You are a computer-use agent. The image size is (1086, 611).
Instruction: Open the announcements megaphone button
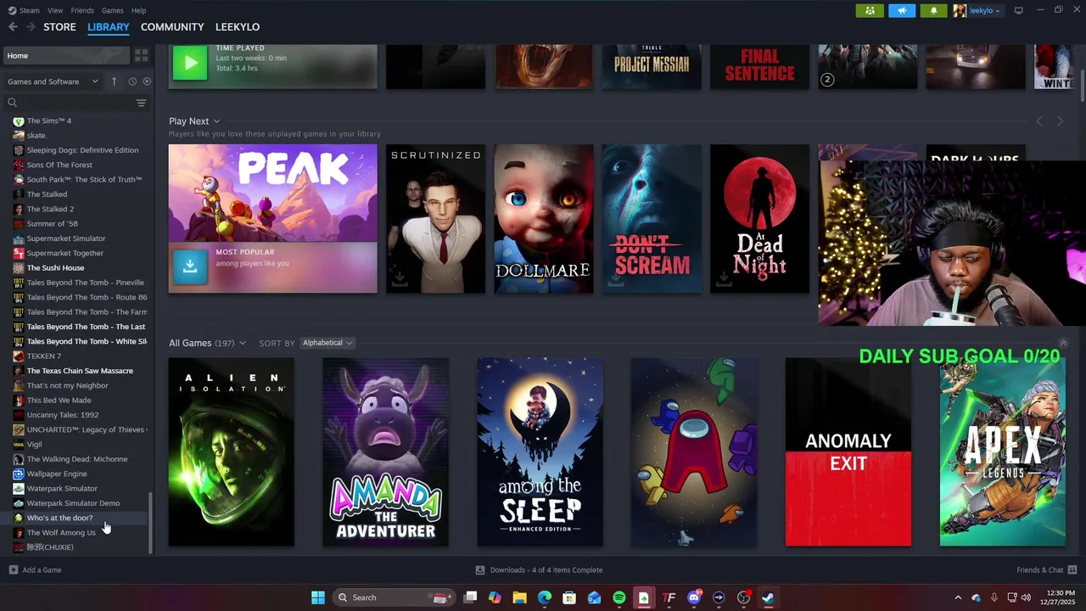tap(902, 10)
